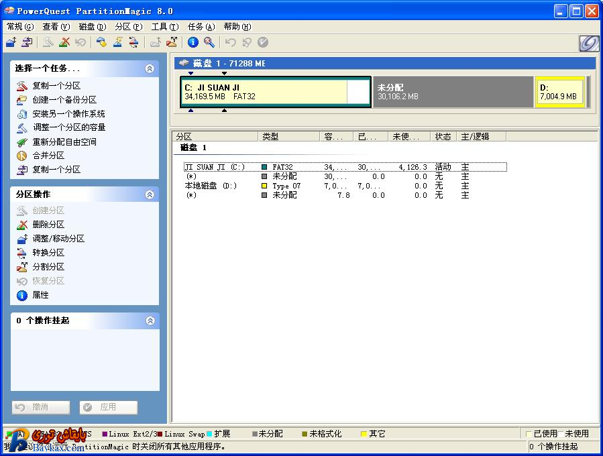Click the 4,126.3 unused value

click(x=413, y=167)
